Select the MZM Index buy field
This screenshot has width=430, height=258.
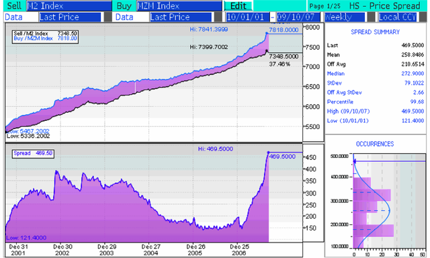[179, 6]
